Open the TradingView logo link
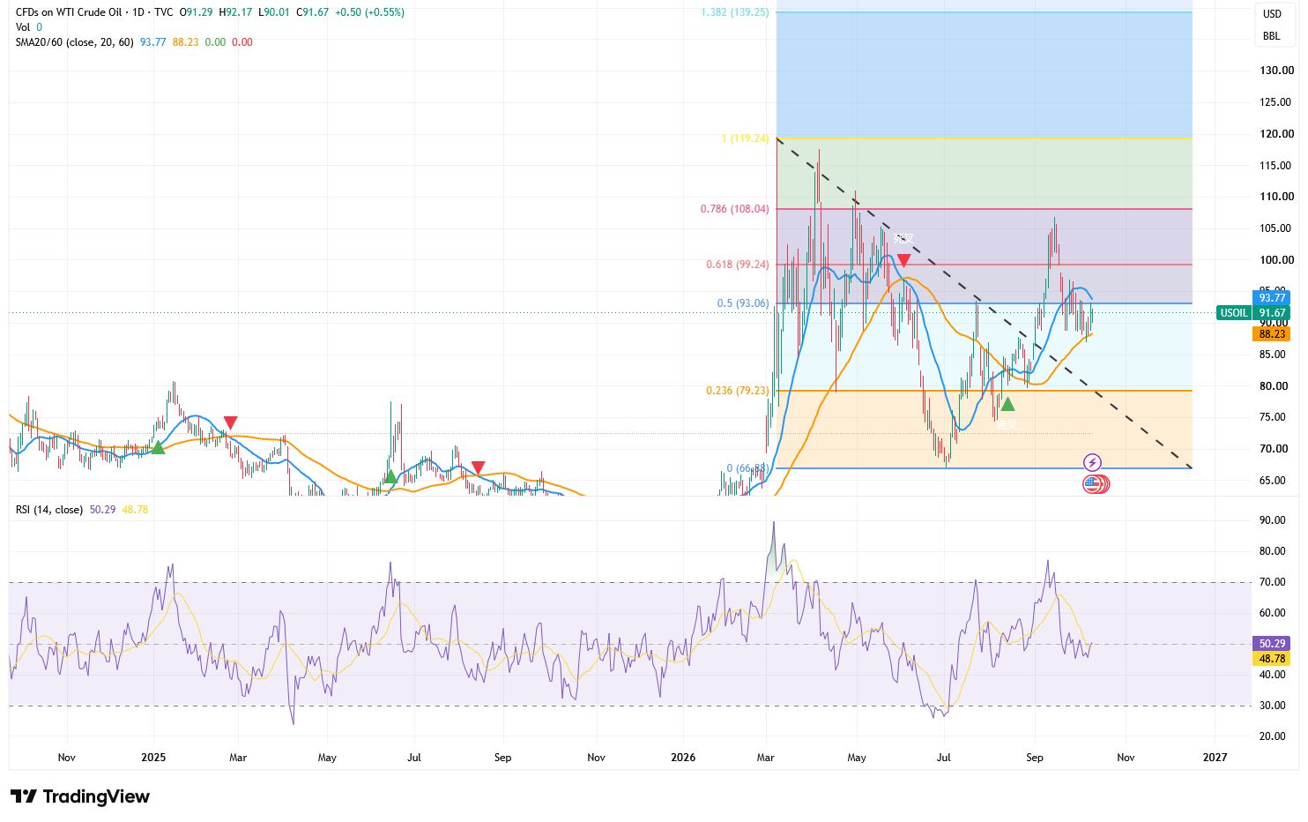Screen dimensions: 1308x822 80,796
